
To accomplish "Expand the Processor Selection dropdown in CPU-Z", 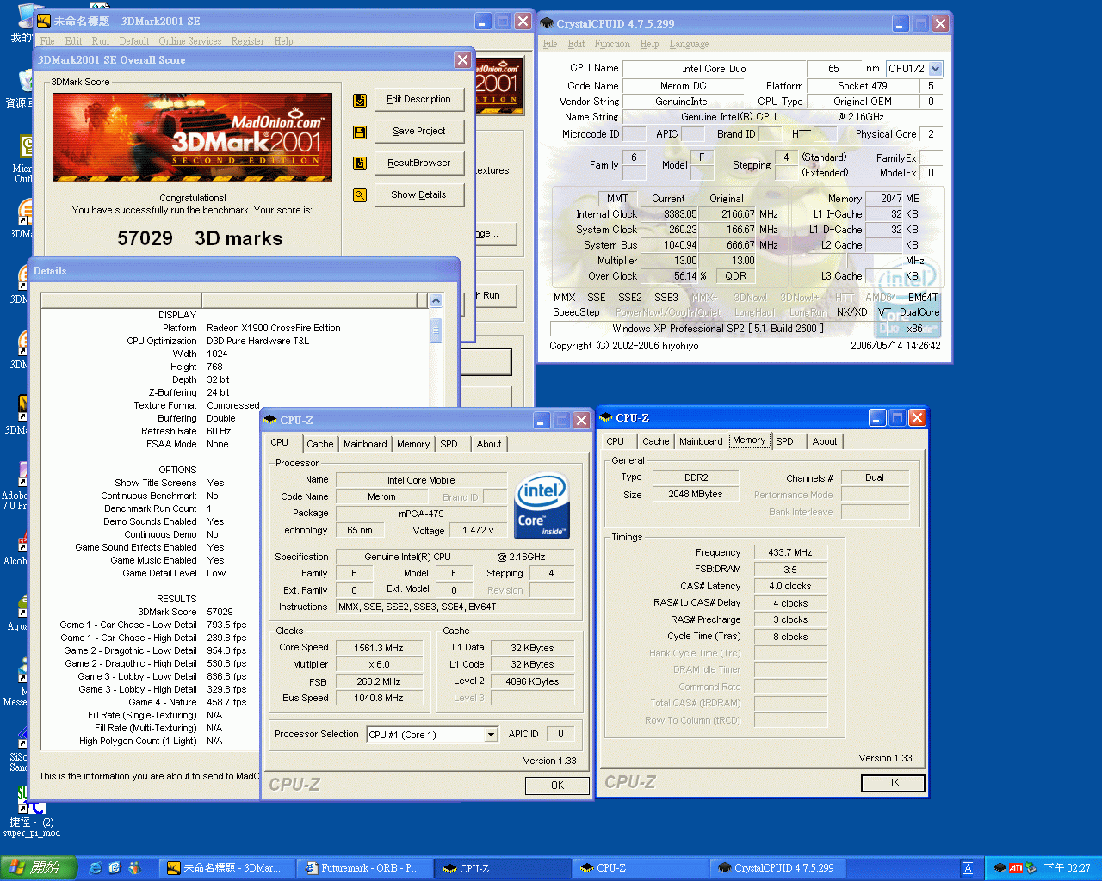I will tap(491, 735).
